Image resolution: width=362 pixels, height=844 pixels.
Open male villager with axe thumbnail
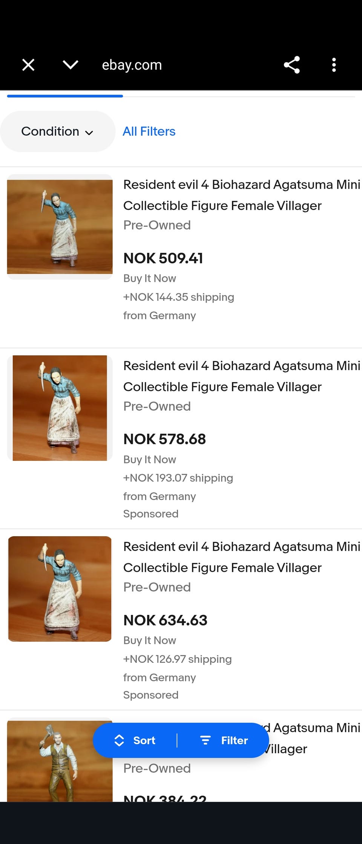pos(60,760)
